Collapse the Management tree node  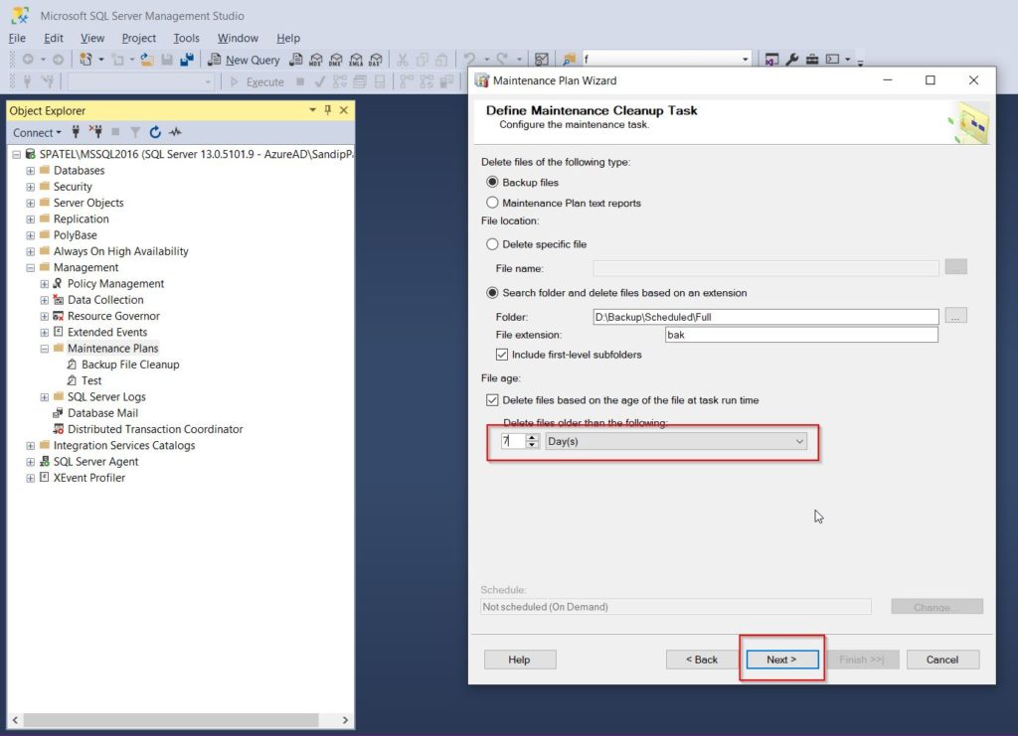pos(31,268)
